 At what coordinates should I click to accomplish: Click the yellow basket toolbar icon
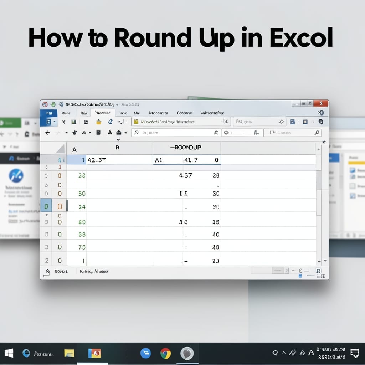click(99, 122)
